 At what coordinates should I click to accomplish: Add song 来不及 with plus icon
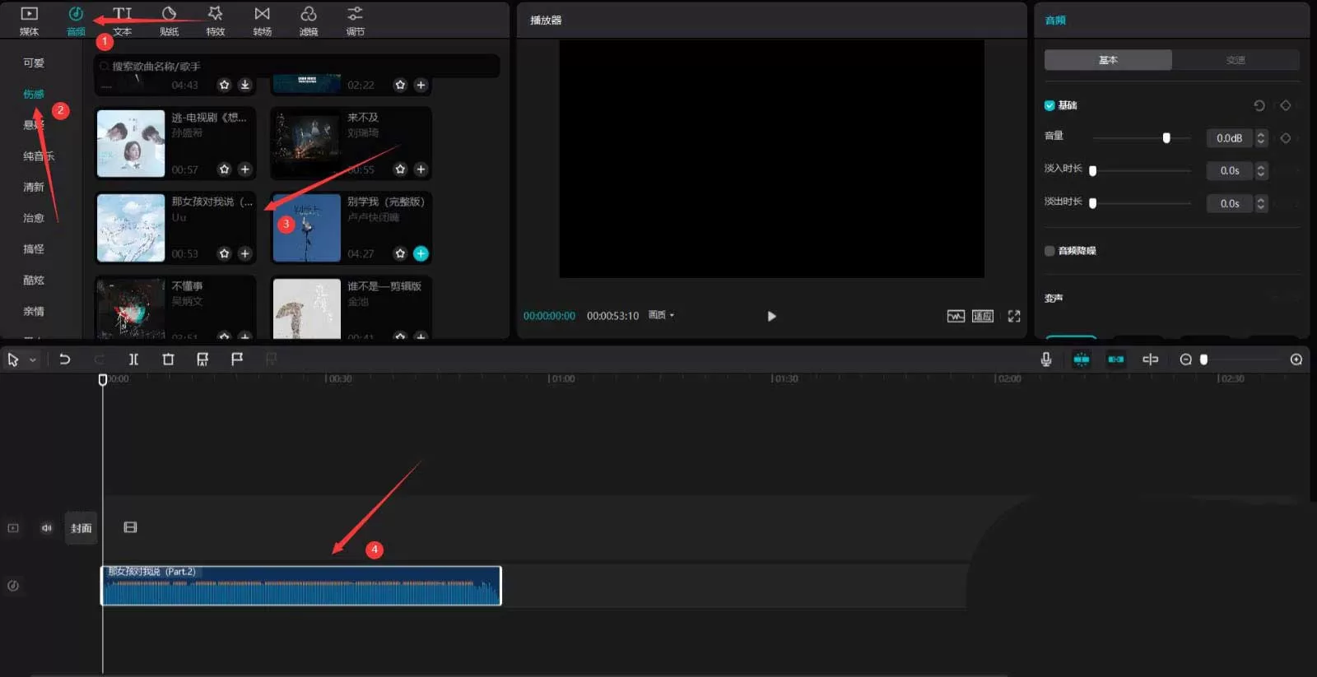[421, 169]
